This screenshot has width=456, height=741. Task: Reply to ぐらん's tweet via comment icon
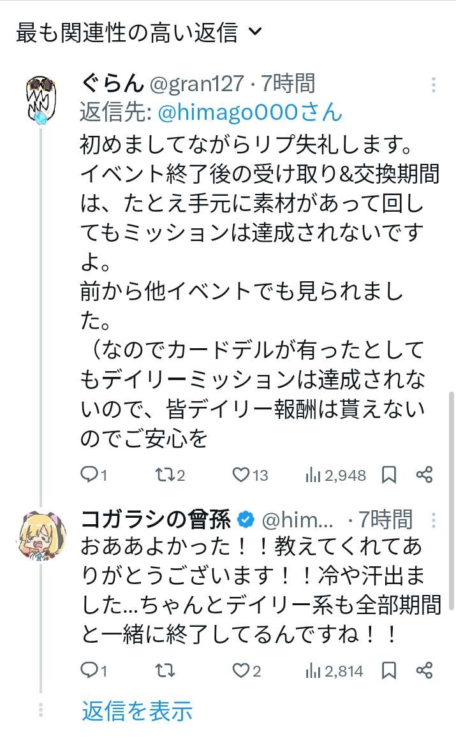point(89,474)
